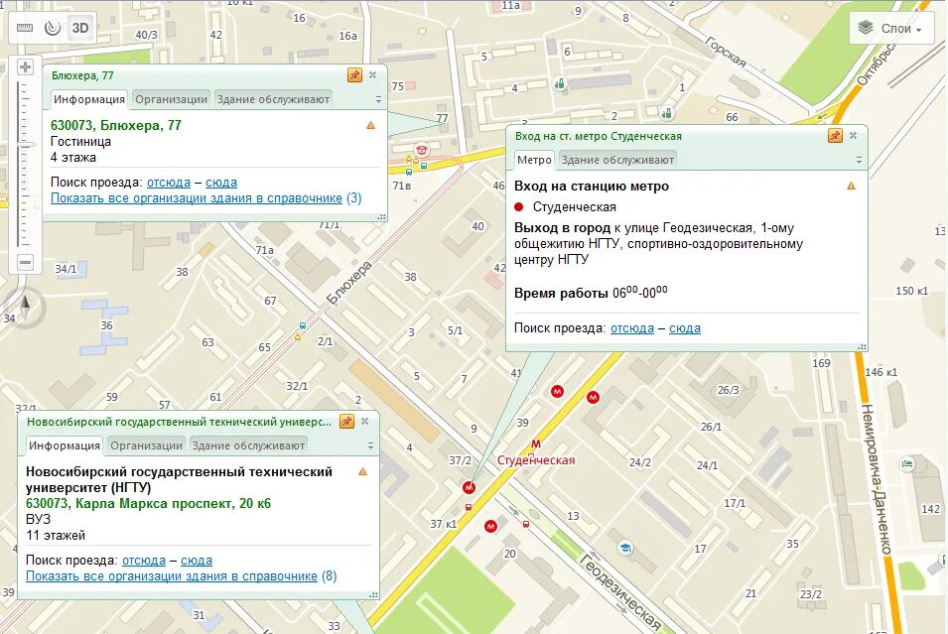Pin the Студенческая metro entrance card
The width and height of the screenshot is (948, 634).
[x=835, y=135]
